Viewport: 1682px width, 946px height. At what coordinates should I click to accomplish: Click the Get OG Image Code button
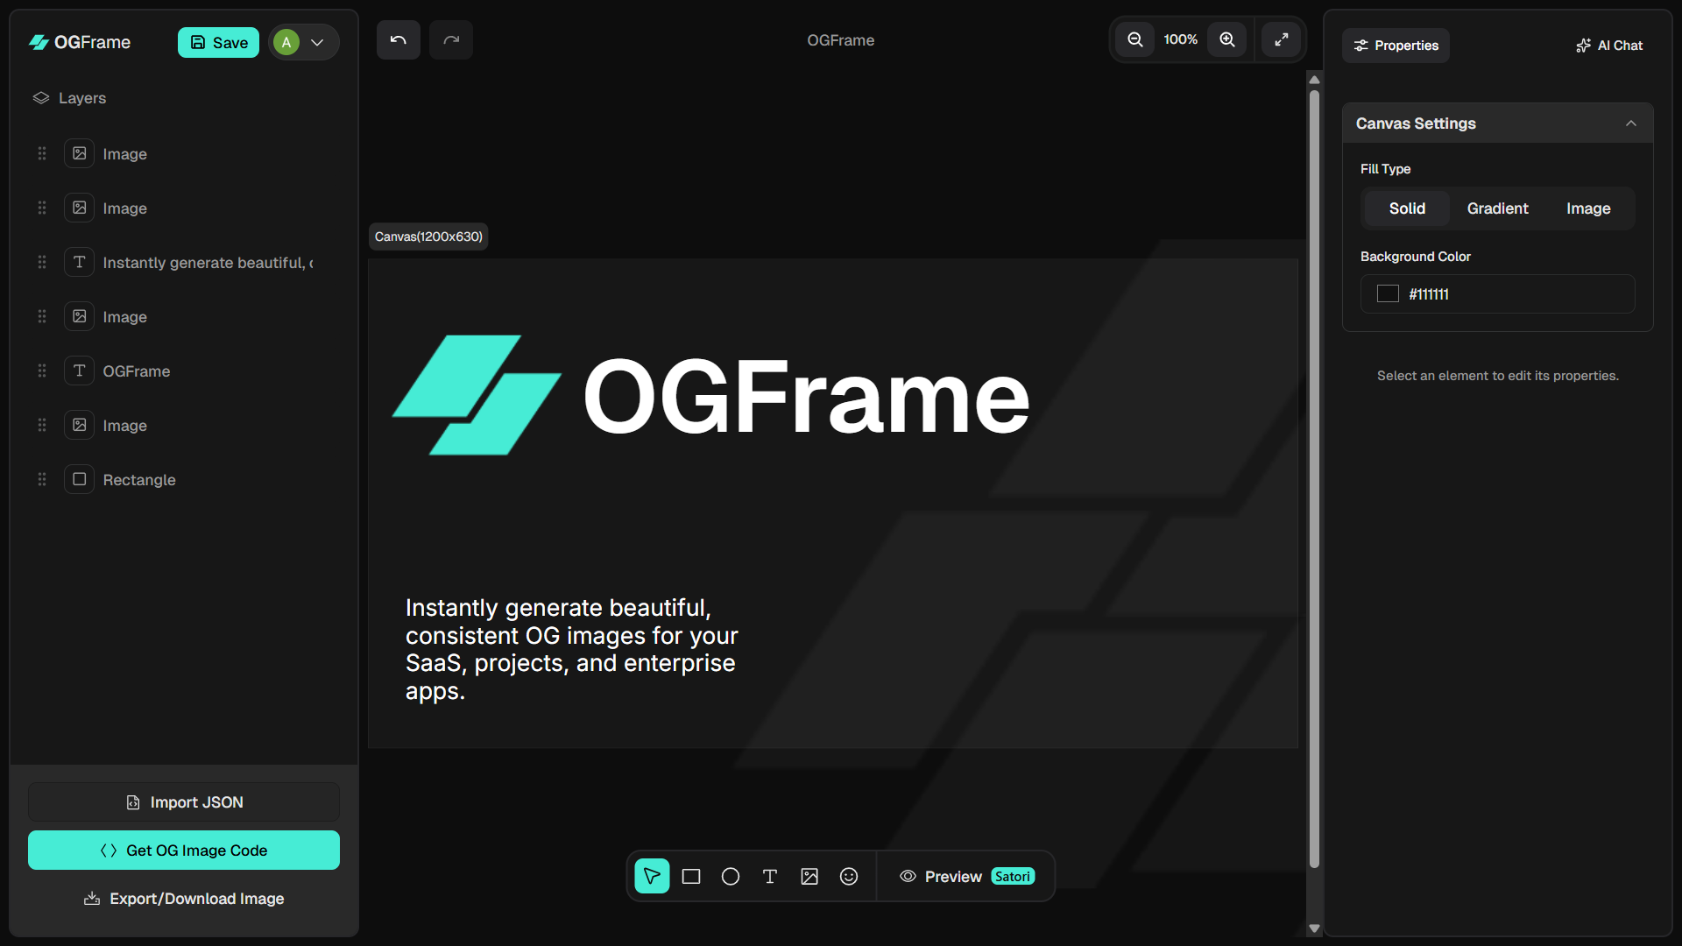tap(183, 850)
